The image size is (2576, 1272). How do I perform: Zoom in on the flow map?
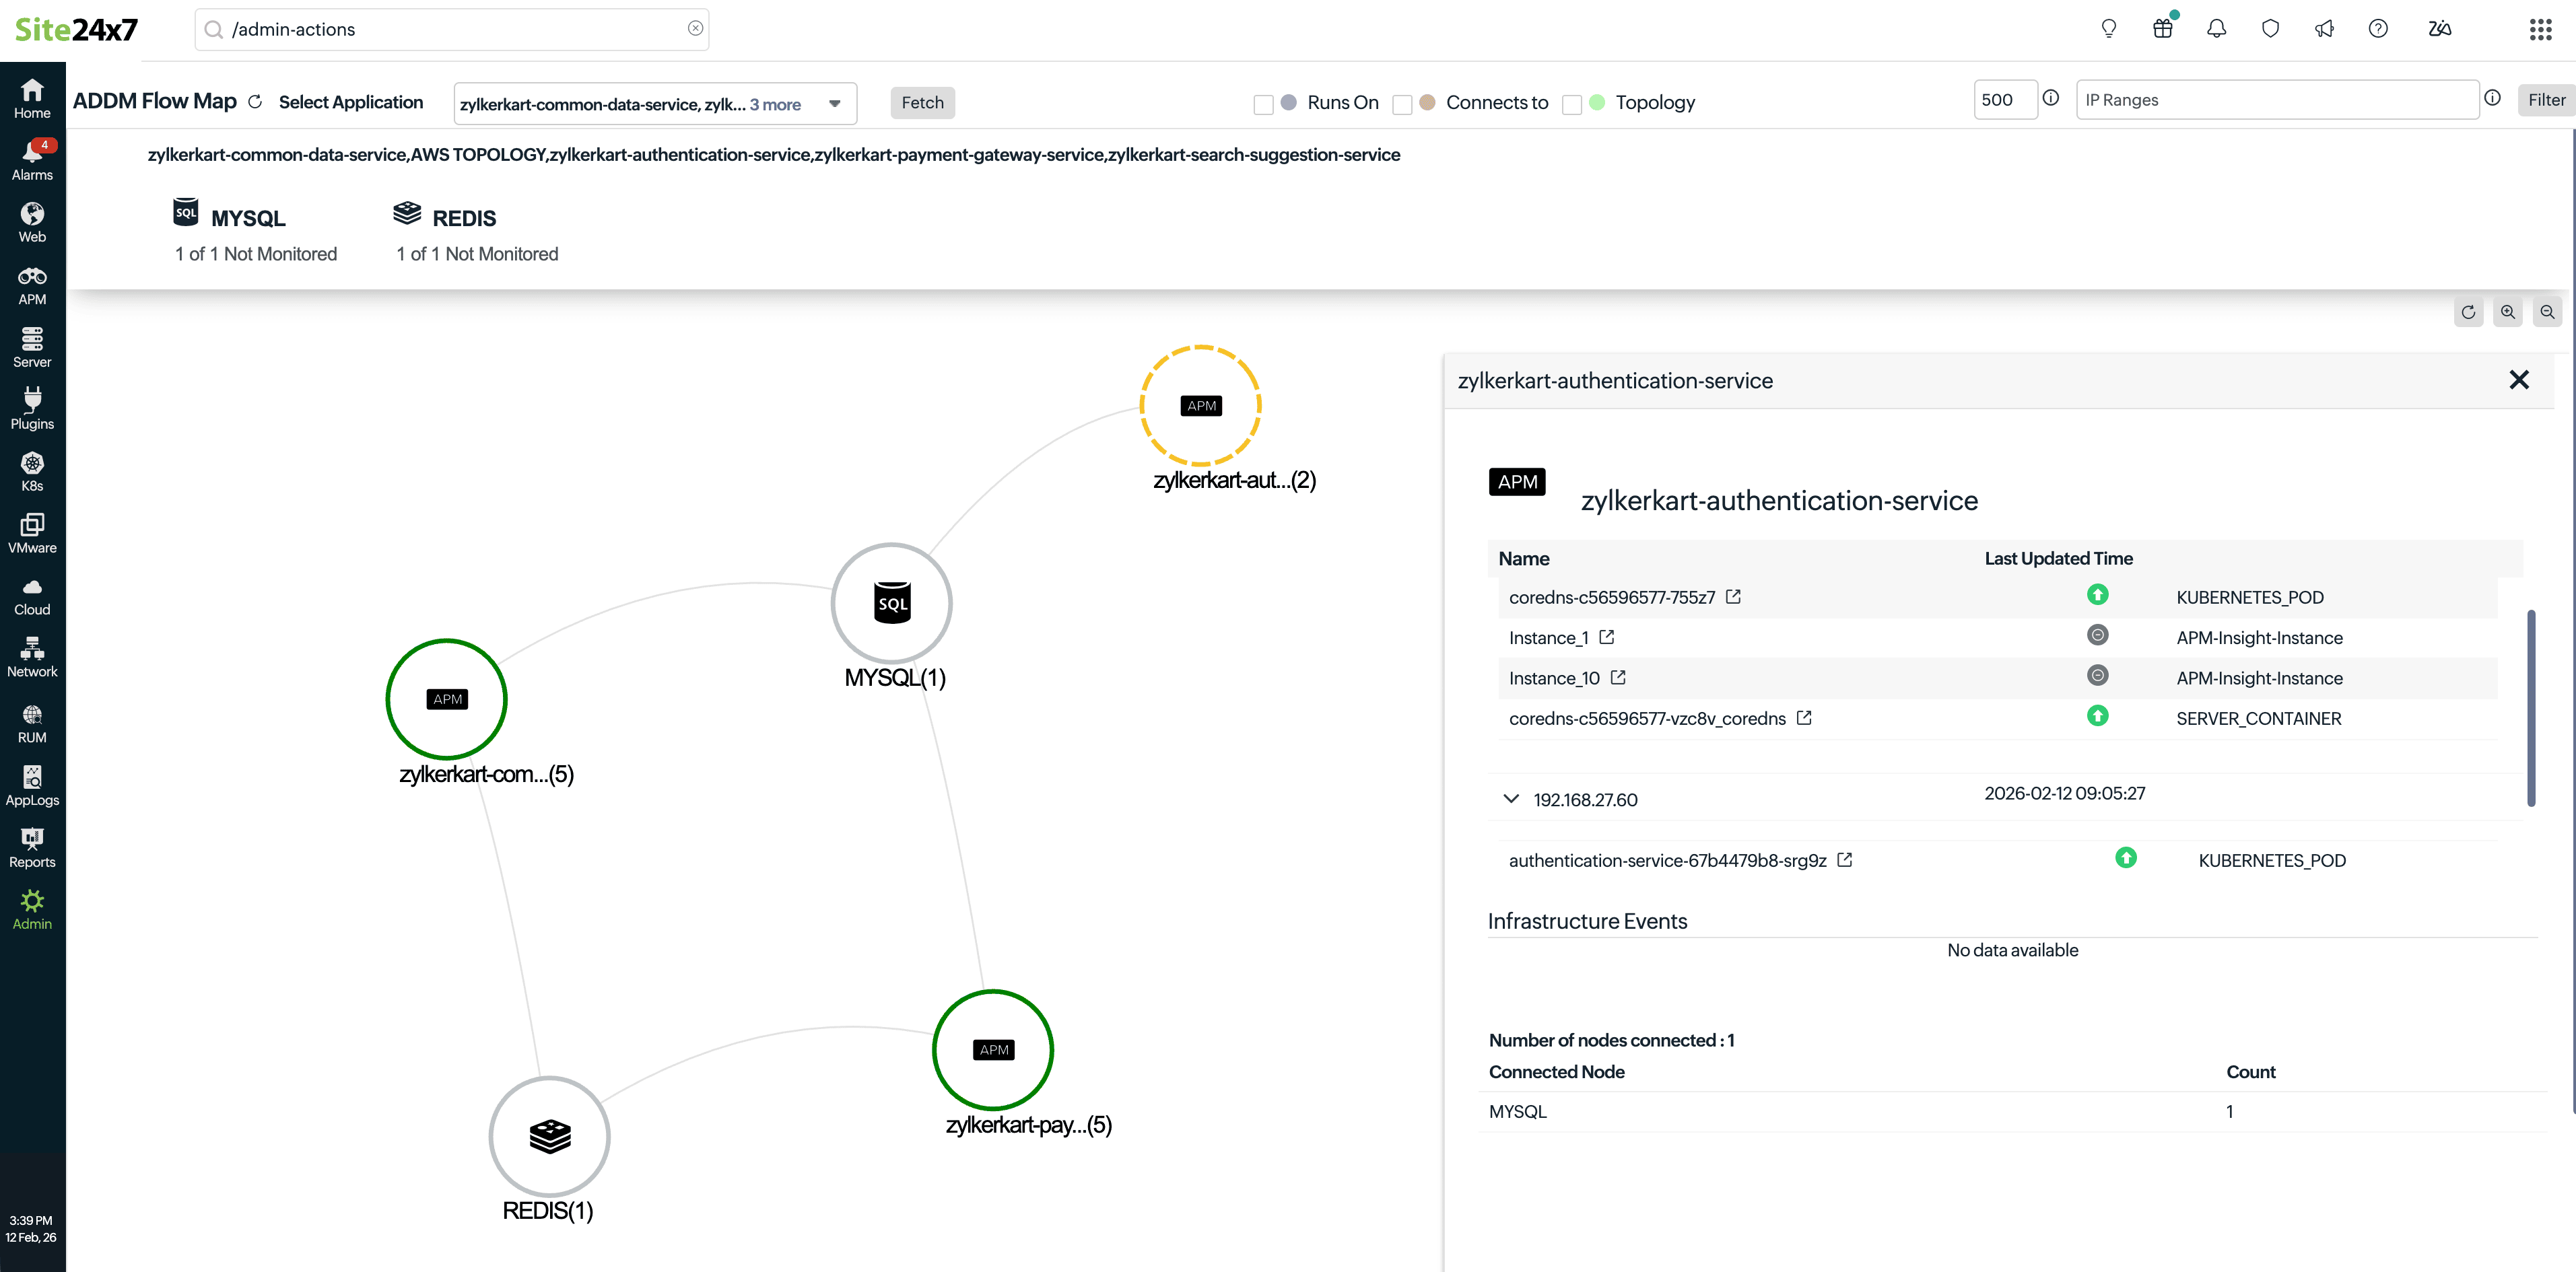click(x=2508, y=311)
